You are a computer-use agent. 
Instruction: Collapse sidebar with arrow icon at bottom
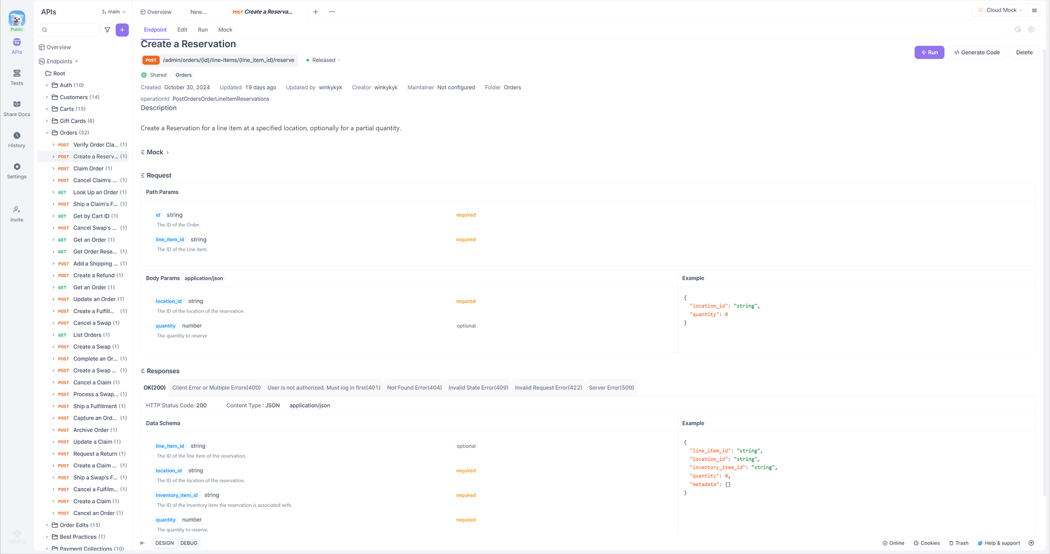(x=142, y=543)
